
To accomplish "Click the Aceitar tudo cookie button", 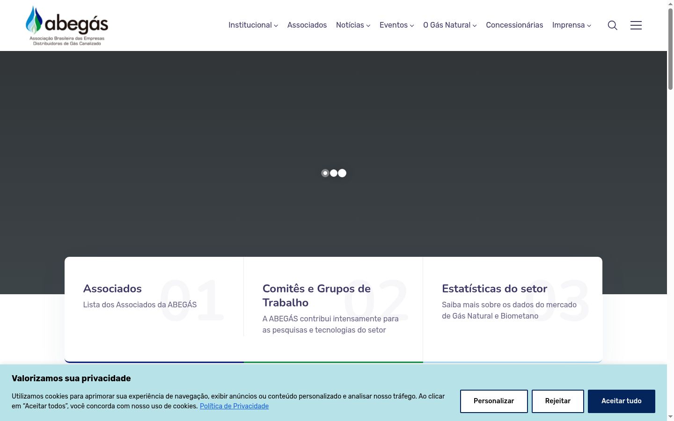I will (622, 401).
